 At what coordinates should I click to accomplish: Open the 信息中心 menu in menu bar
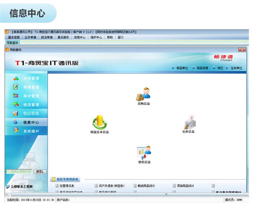click(80, 37)
